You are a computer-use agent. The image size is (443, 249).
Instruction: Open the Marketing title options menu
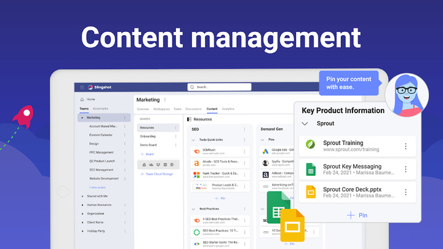point(165,100)
